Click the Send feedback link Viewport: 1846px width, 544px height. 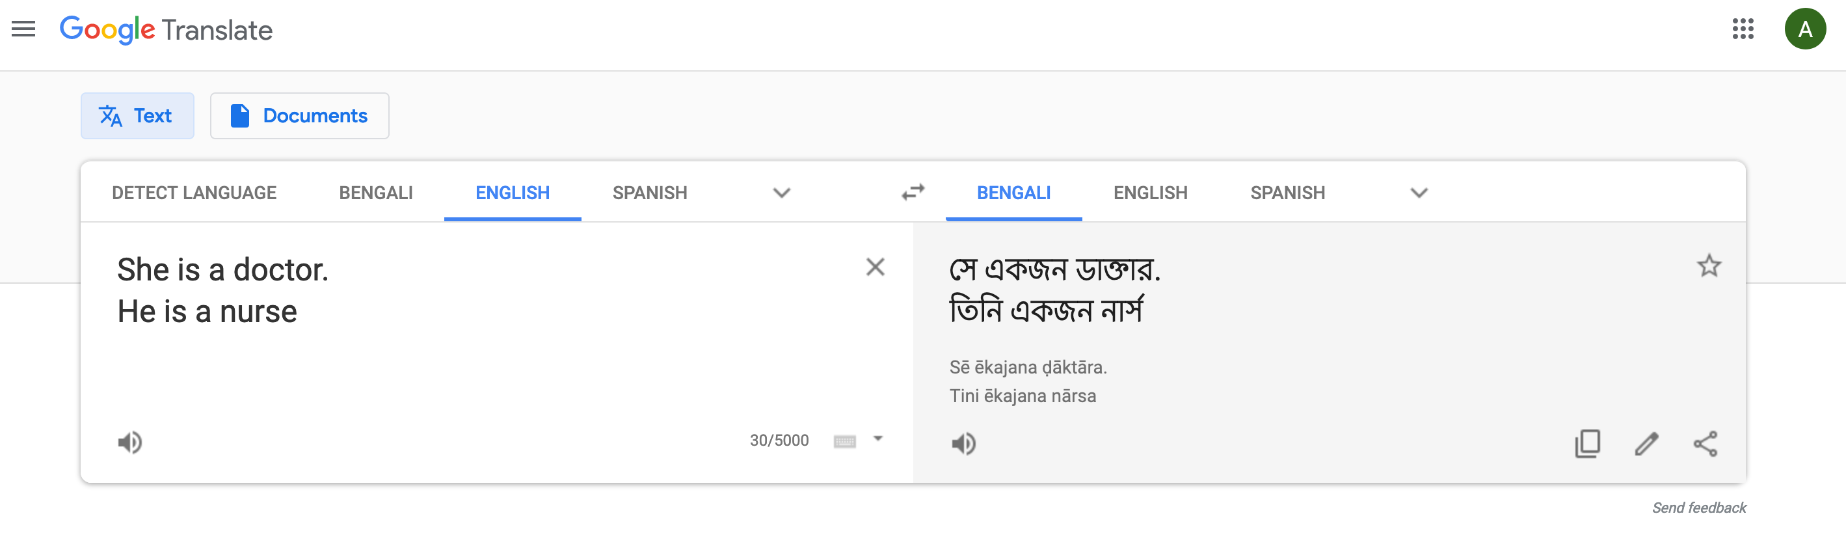coord(1698,508)
